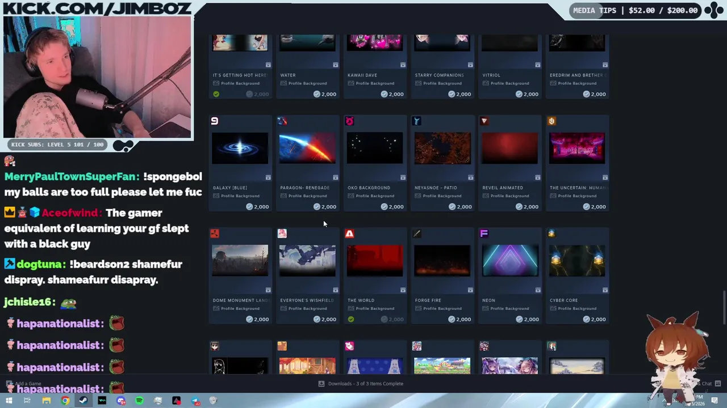Select the 'OKO BACKGROUND' title text

[369, 188]
